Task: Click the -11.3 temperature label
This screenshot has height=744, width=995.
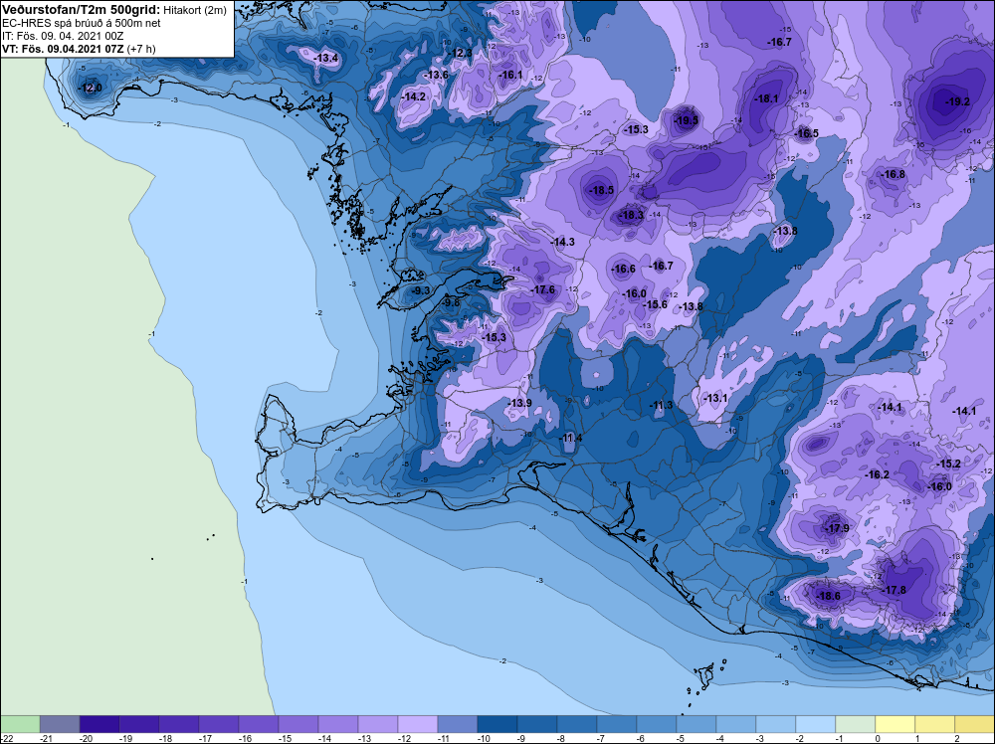Action: (x=661, y=405)
